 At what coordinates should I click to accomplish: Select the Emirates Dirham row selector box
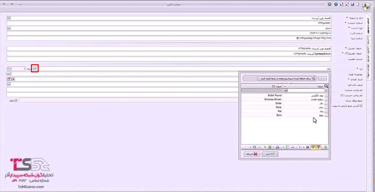pos(326,100)
